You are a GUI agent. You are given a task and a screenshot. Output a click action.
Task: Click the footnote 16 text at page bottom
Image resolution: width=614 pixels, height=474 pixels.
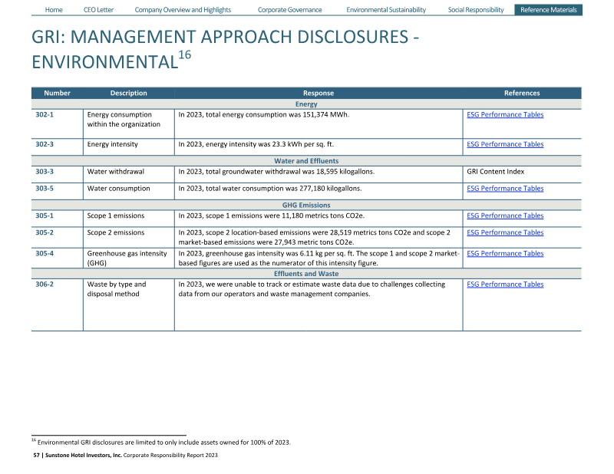(x=163, y=442)
